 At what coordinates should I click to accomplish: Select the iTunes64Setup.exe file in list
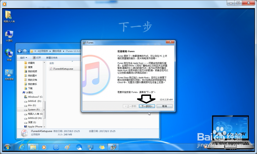62,69
